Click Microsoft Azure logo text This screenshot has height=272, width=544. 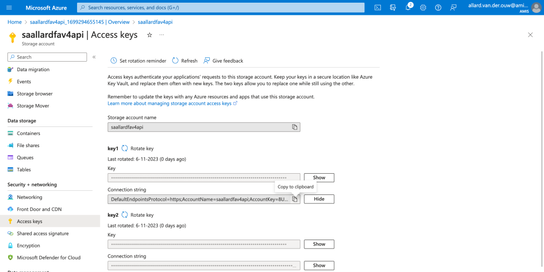(46, 7)
